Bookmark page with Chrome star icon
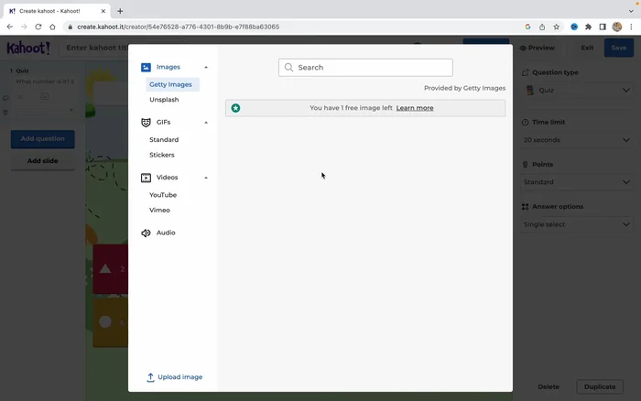The width and height of the screenshot is (641, 401). 556,27
